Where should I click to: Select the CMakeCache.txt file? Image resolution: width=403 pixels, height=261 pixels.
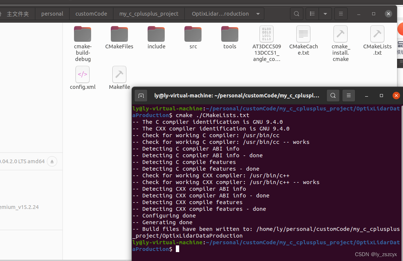pyautogui.click(x=303, y=34)
